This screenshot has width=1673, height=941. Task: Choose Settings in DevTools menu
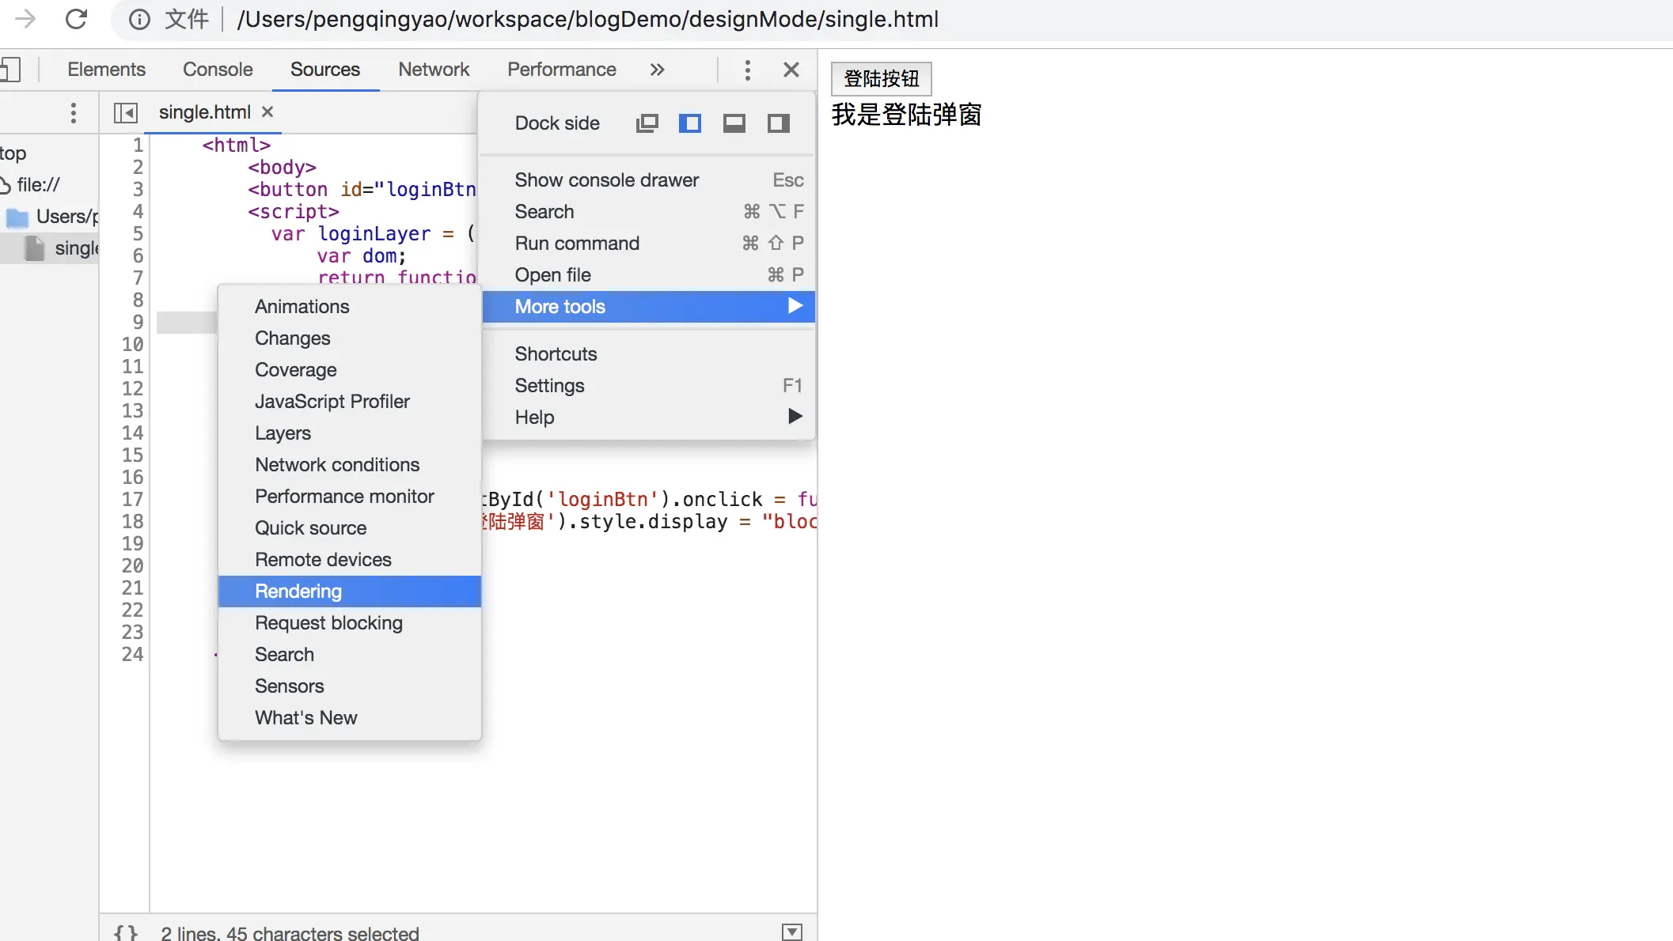[549, 386]
